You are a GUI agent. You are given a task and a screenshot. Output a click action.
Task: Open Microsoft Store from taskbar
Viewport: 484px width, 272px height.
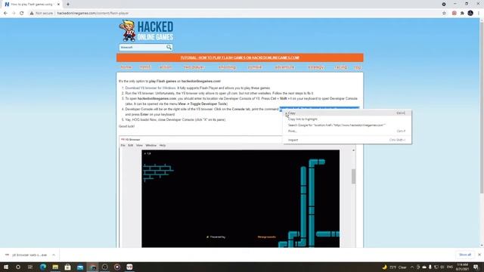[67, 267]
